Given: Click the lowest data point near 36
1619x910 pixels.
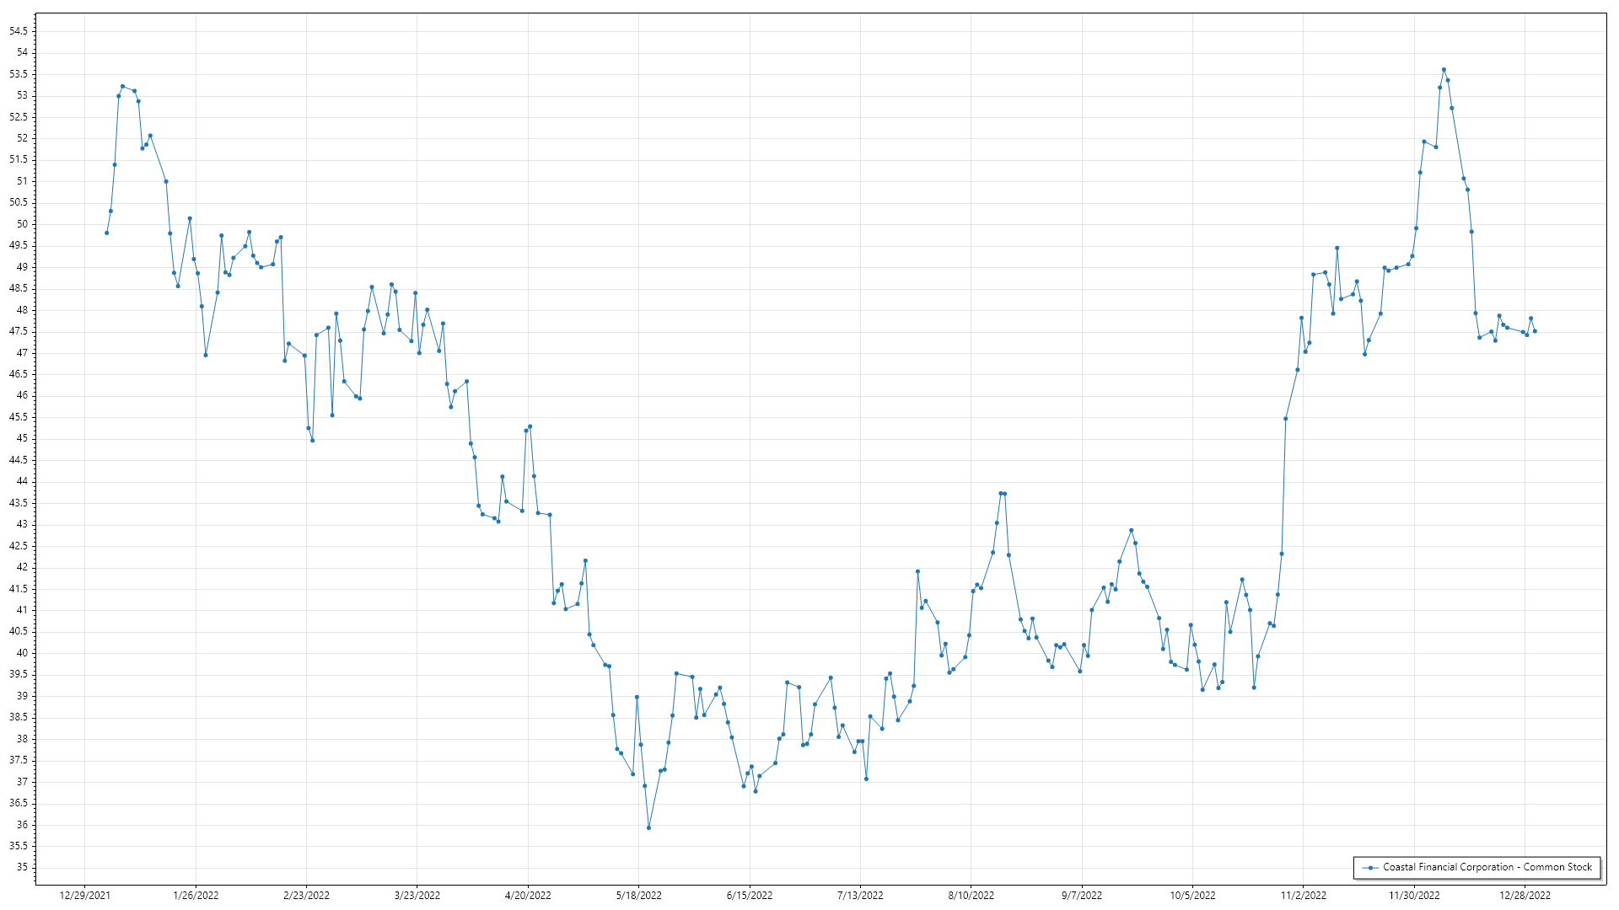Looking at the screenshot, I should pyautogui.click(x=648, y=827).
